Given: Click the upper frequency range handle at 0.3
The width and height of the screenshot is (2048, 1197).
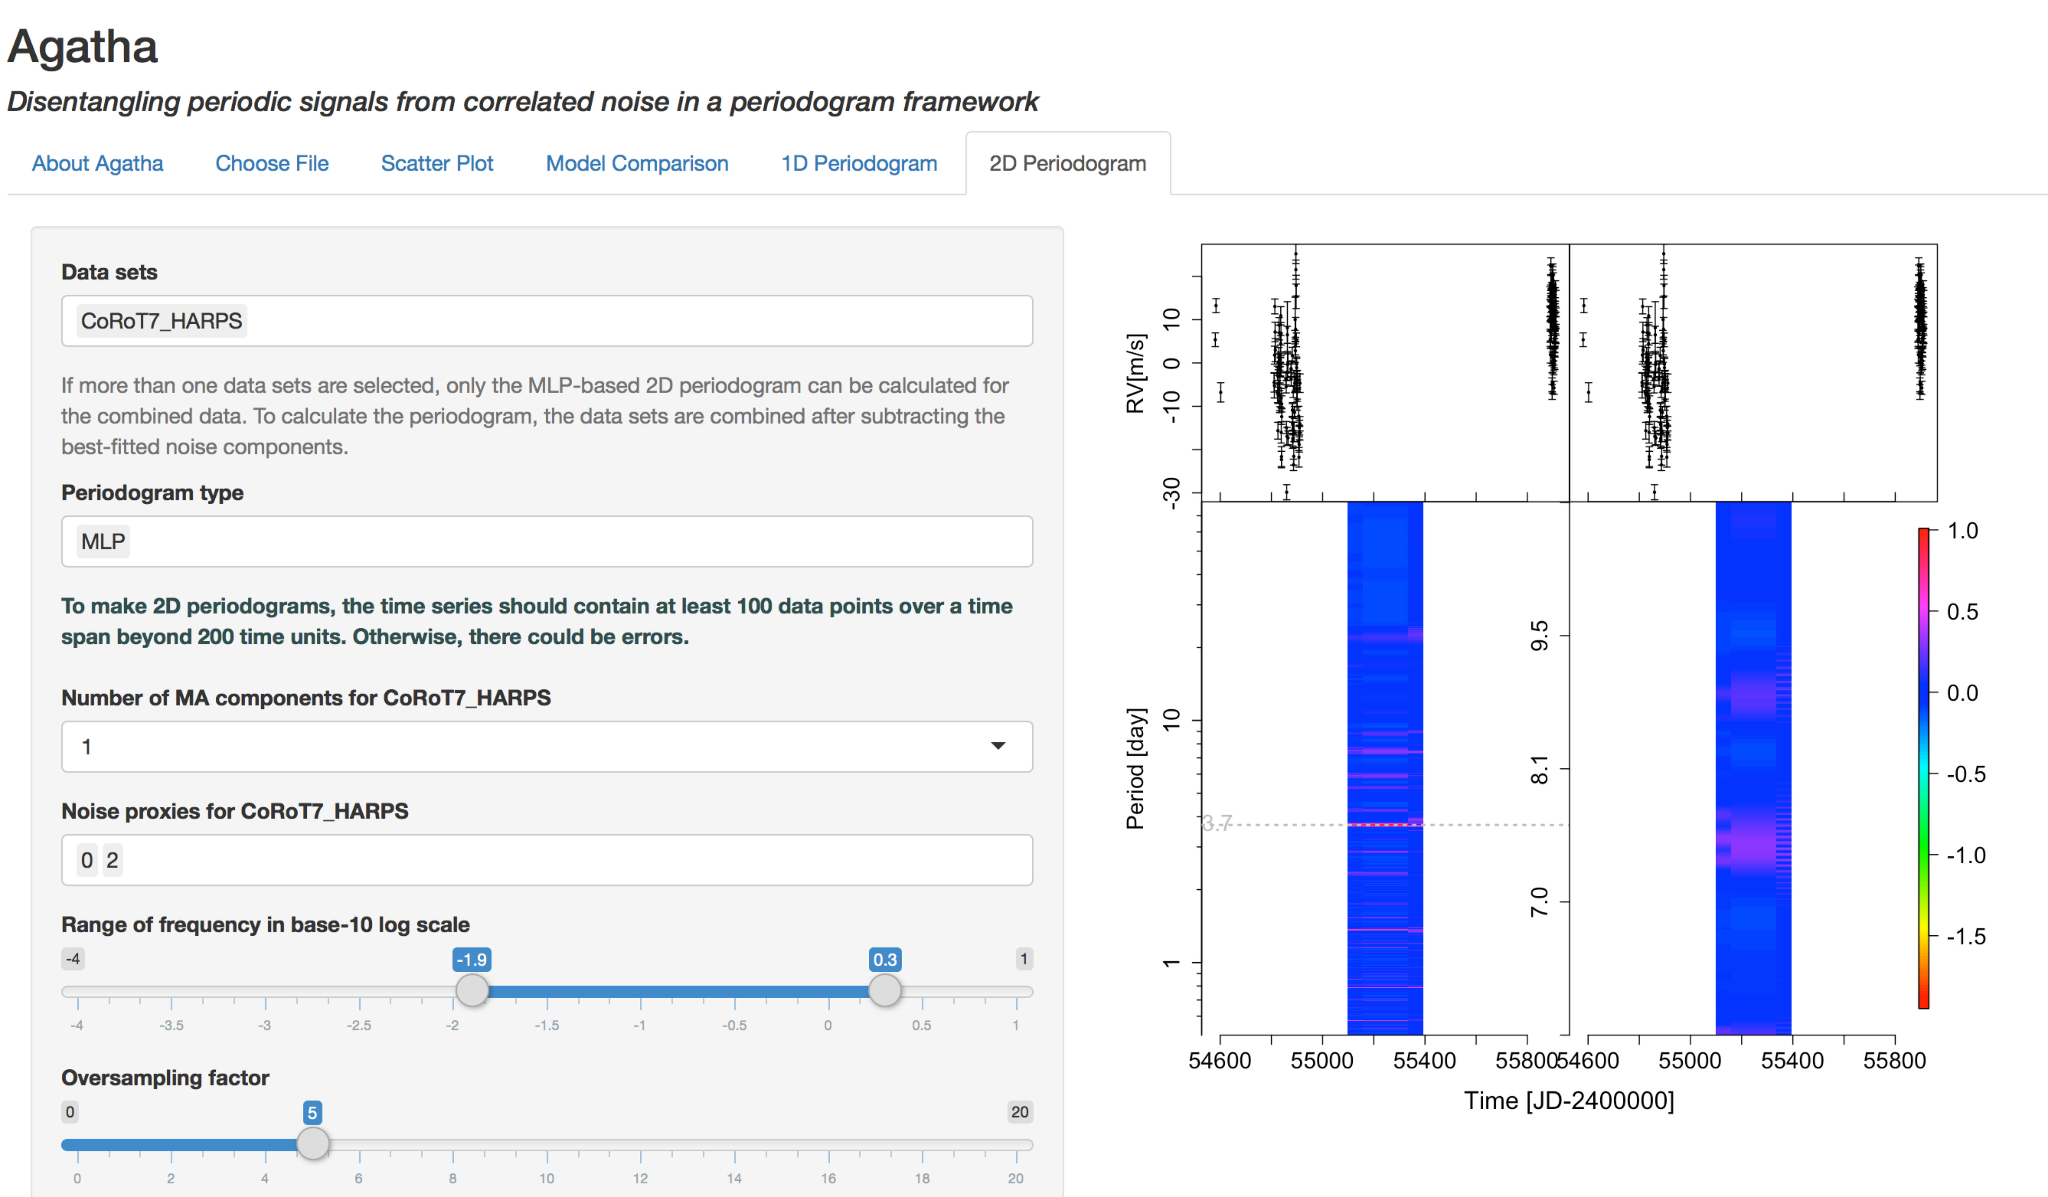Looking at the screenshot, I should pos(884,990).
